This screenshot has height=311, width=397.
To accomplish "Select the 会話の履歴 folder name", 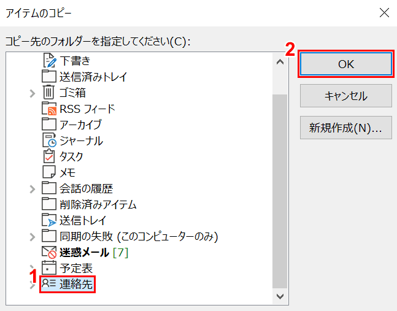I will point(86,188).
